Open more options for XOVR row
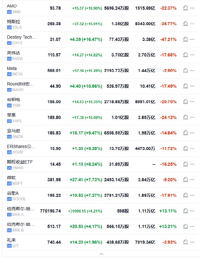Image resolution: width=201 pixels, height=258 pixels. click(x=192, y=148)
